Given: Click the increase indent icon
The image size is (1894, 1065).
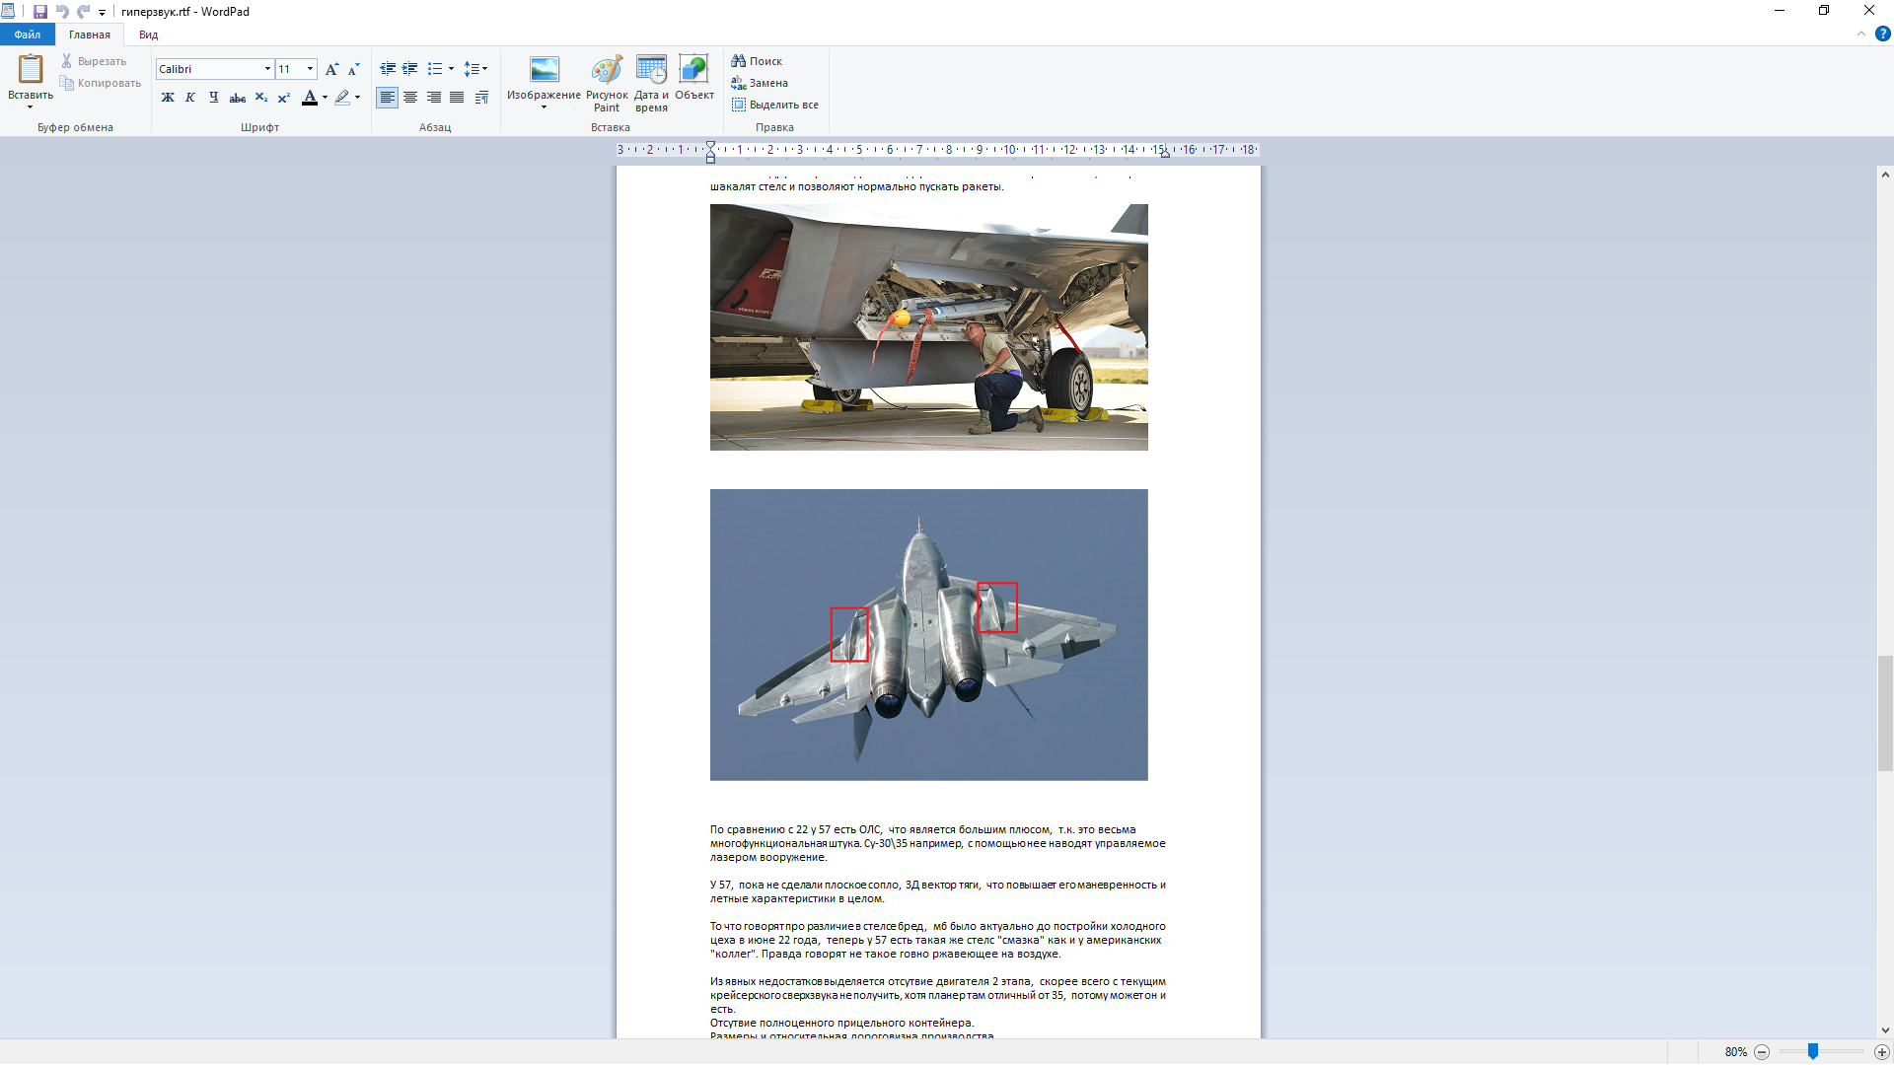Looking at the screenshot, I should pyautogui.click(x=410, y=69).
